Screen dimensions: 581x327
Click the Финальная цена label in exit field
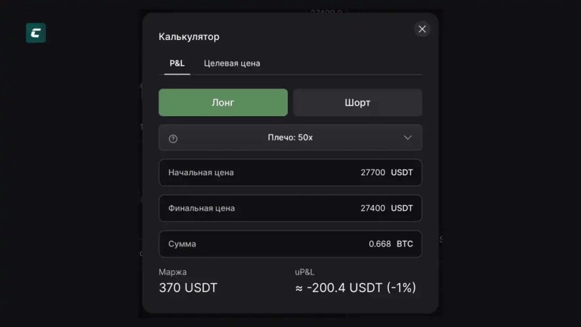click(x=201, y=208)
